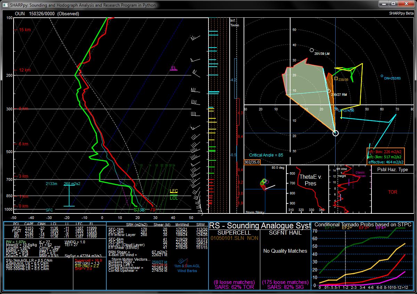Click the 12 km height marker
Screen dimensions: 417x294
pyautogui.click(x=24, y=70)
